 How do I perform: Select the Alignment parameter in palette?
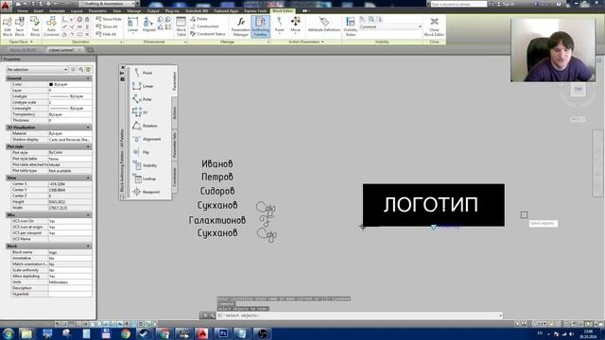147,139
